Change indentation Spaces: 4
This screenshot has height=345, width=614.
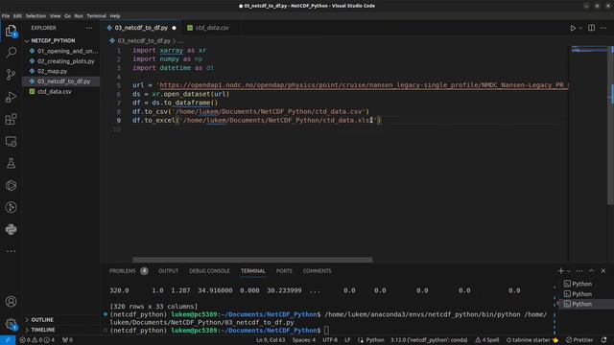pos(303,340)
